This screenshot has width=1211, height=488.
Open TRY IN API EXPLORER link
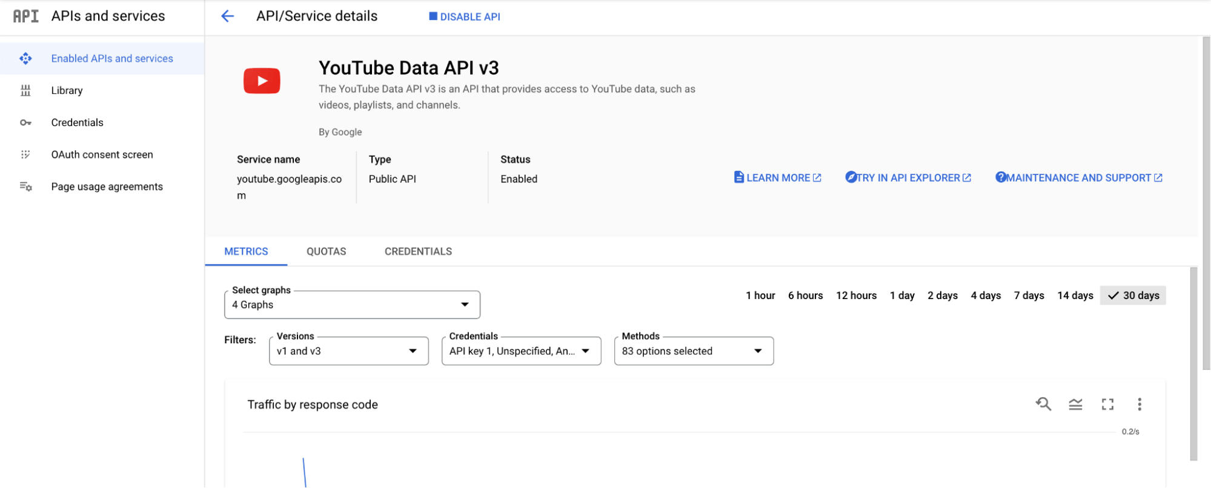[x=908, y=178]
